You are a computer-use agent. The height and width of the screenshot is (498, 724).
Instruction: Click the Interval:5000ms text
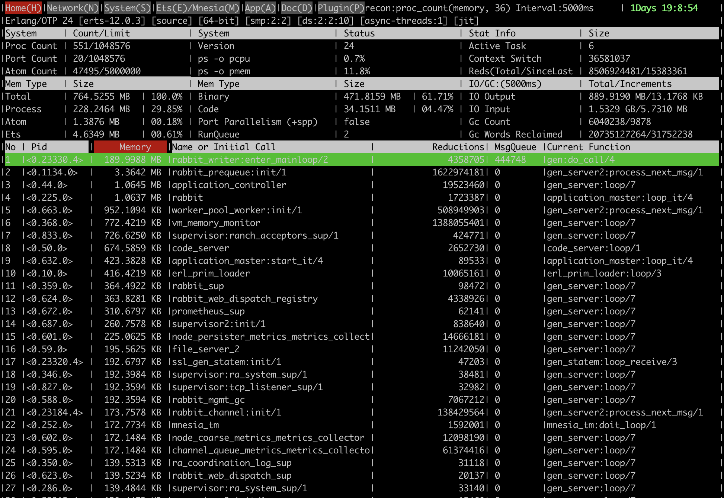(x=554, y=8)
